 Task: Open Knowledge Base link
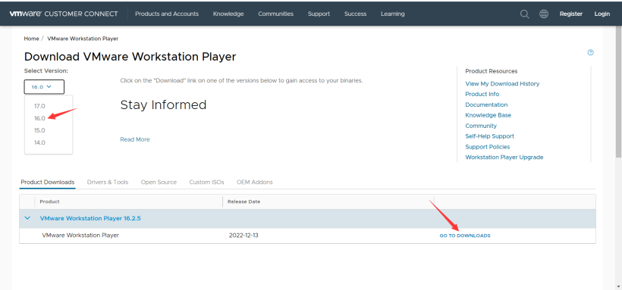click(488, 115)
